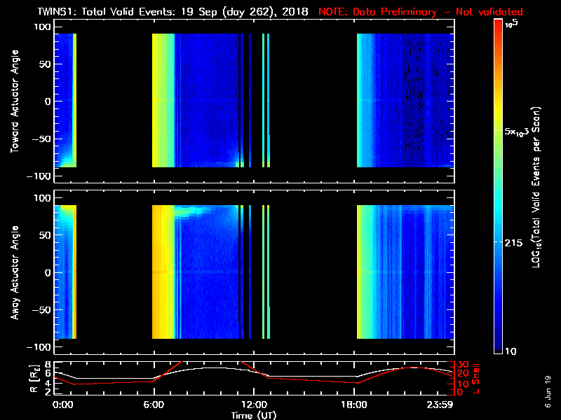Click the '2' tick on the R axis

tap(47, 392)
